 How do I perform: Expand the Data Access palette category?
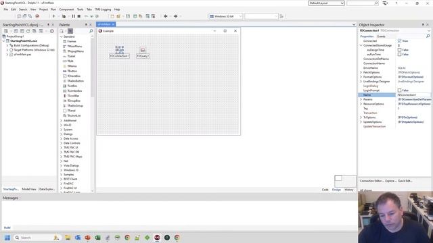coord(62,138)
